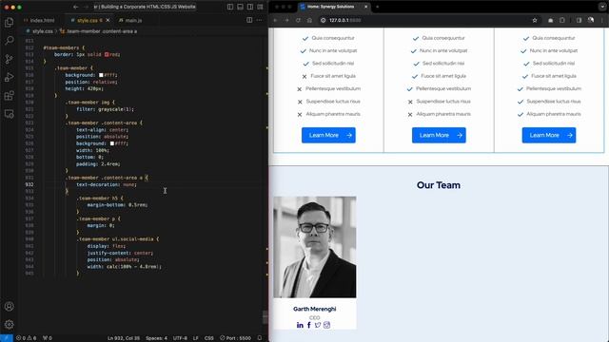Viewport: 609px width, 342px height.
Task: Open a new browser tab
Action: coord(377,7)
